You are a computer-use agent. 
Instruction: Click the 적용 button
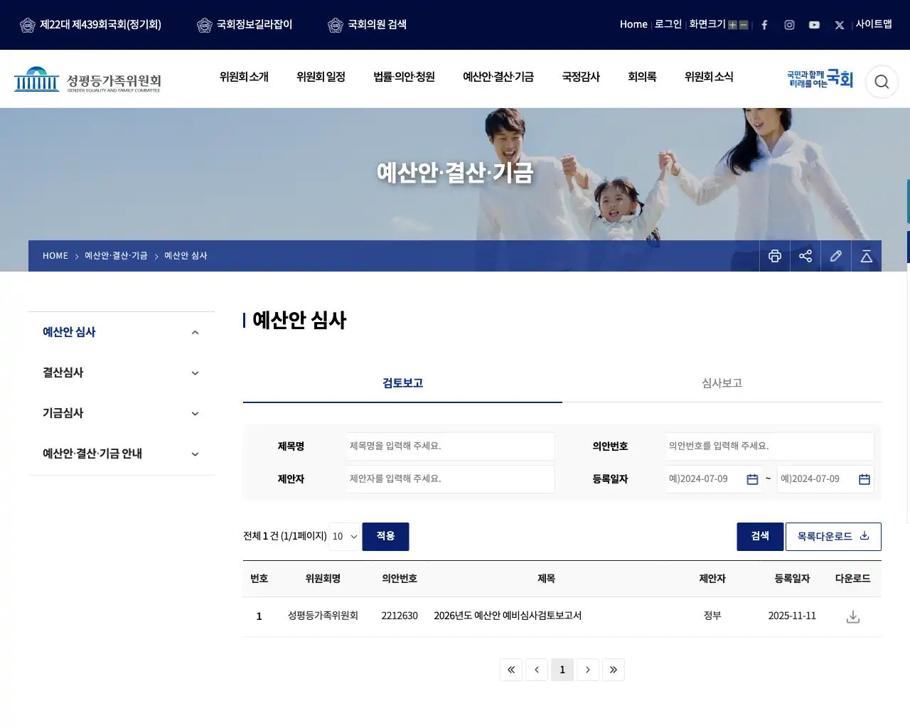click(385, 537)
